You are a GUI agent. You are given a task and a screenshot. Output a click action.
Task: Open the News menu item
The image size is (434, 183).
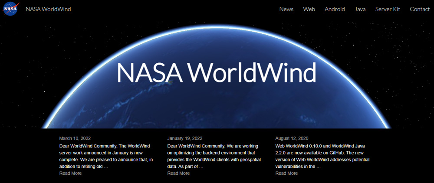coord(286,9)
